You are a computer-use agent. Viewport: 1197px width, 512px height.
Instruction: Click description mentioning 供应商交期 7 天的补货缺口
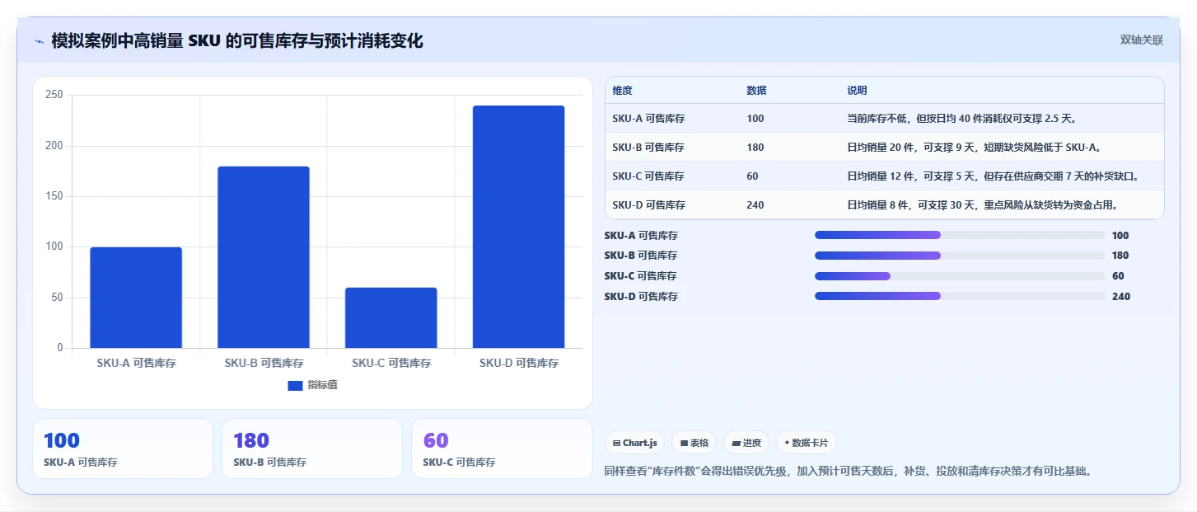993,176
